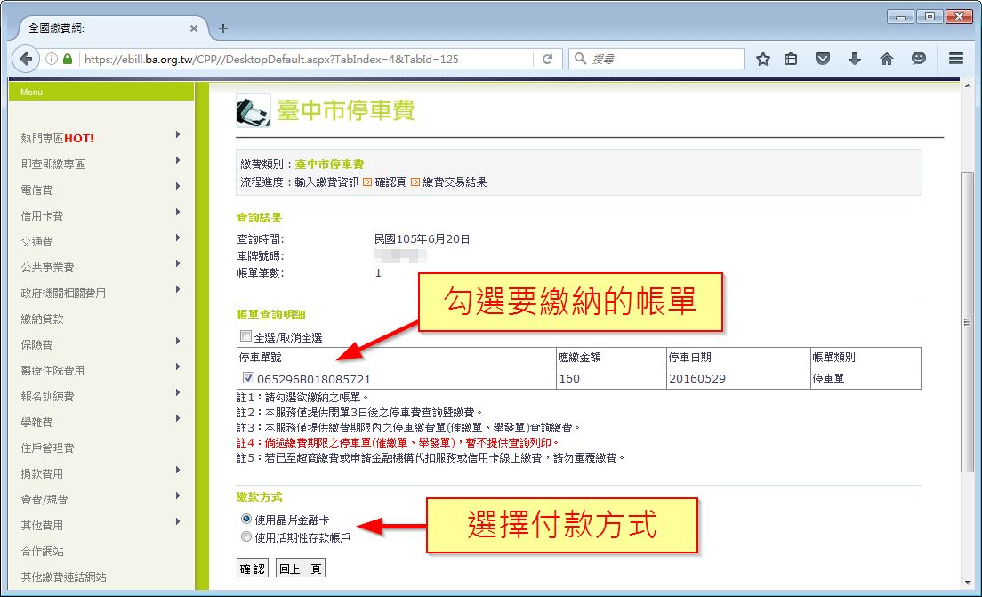The image size is (982, 597).
Task: Click the downloads arrow icon
Action: click(x=855, y=58)
